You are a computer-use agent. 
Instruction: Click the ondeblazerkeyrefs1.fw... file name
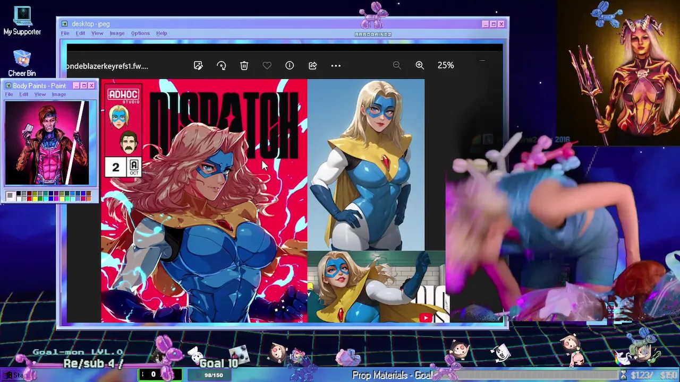click(x=107, y=66)
